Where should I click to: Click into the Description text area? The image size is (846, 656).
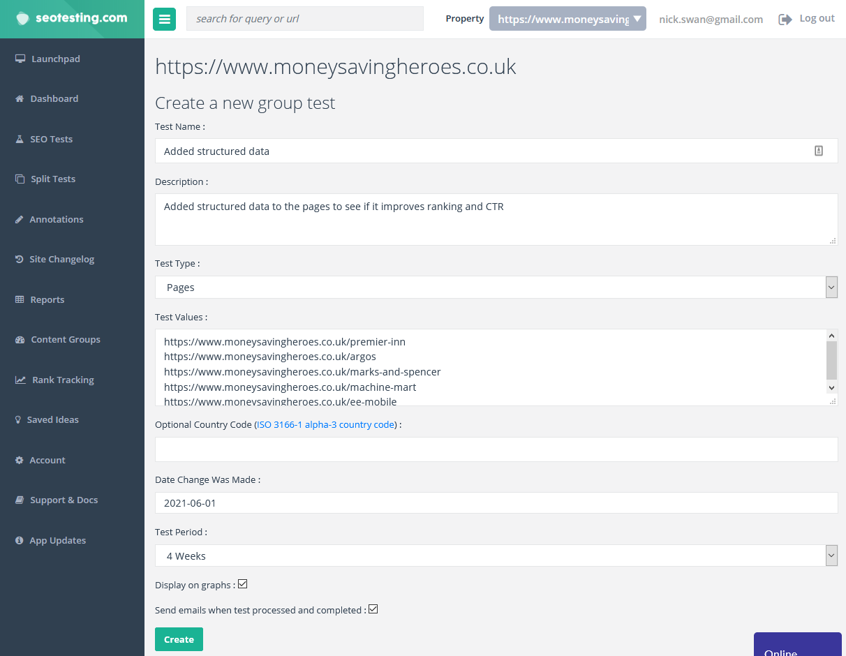[496, 219]
